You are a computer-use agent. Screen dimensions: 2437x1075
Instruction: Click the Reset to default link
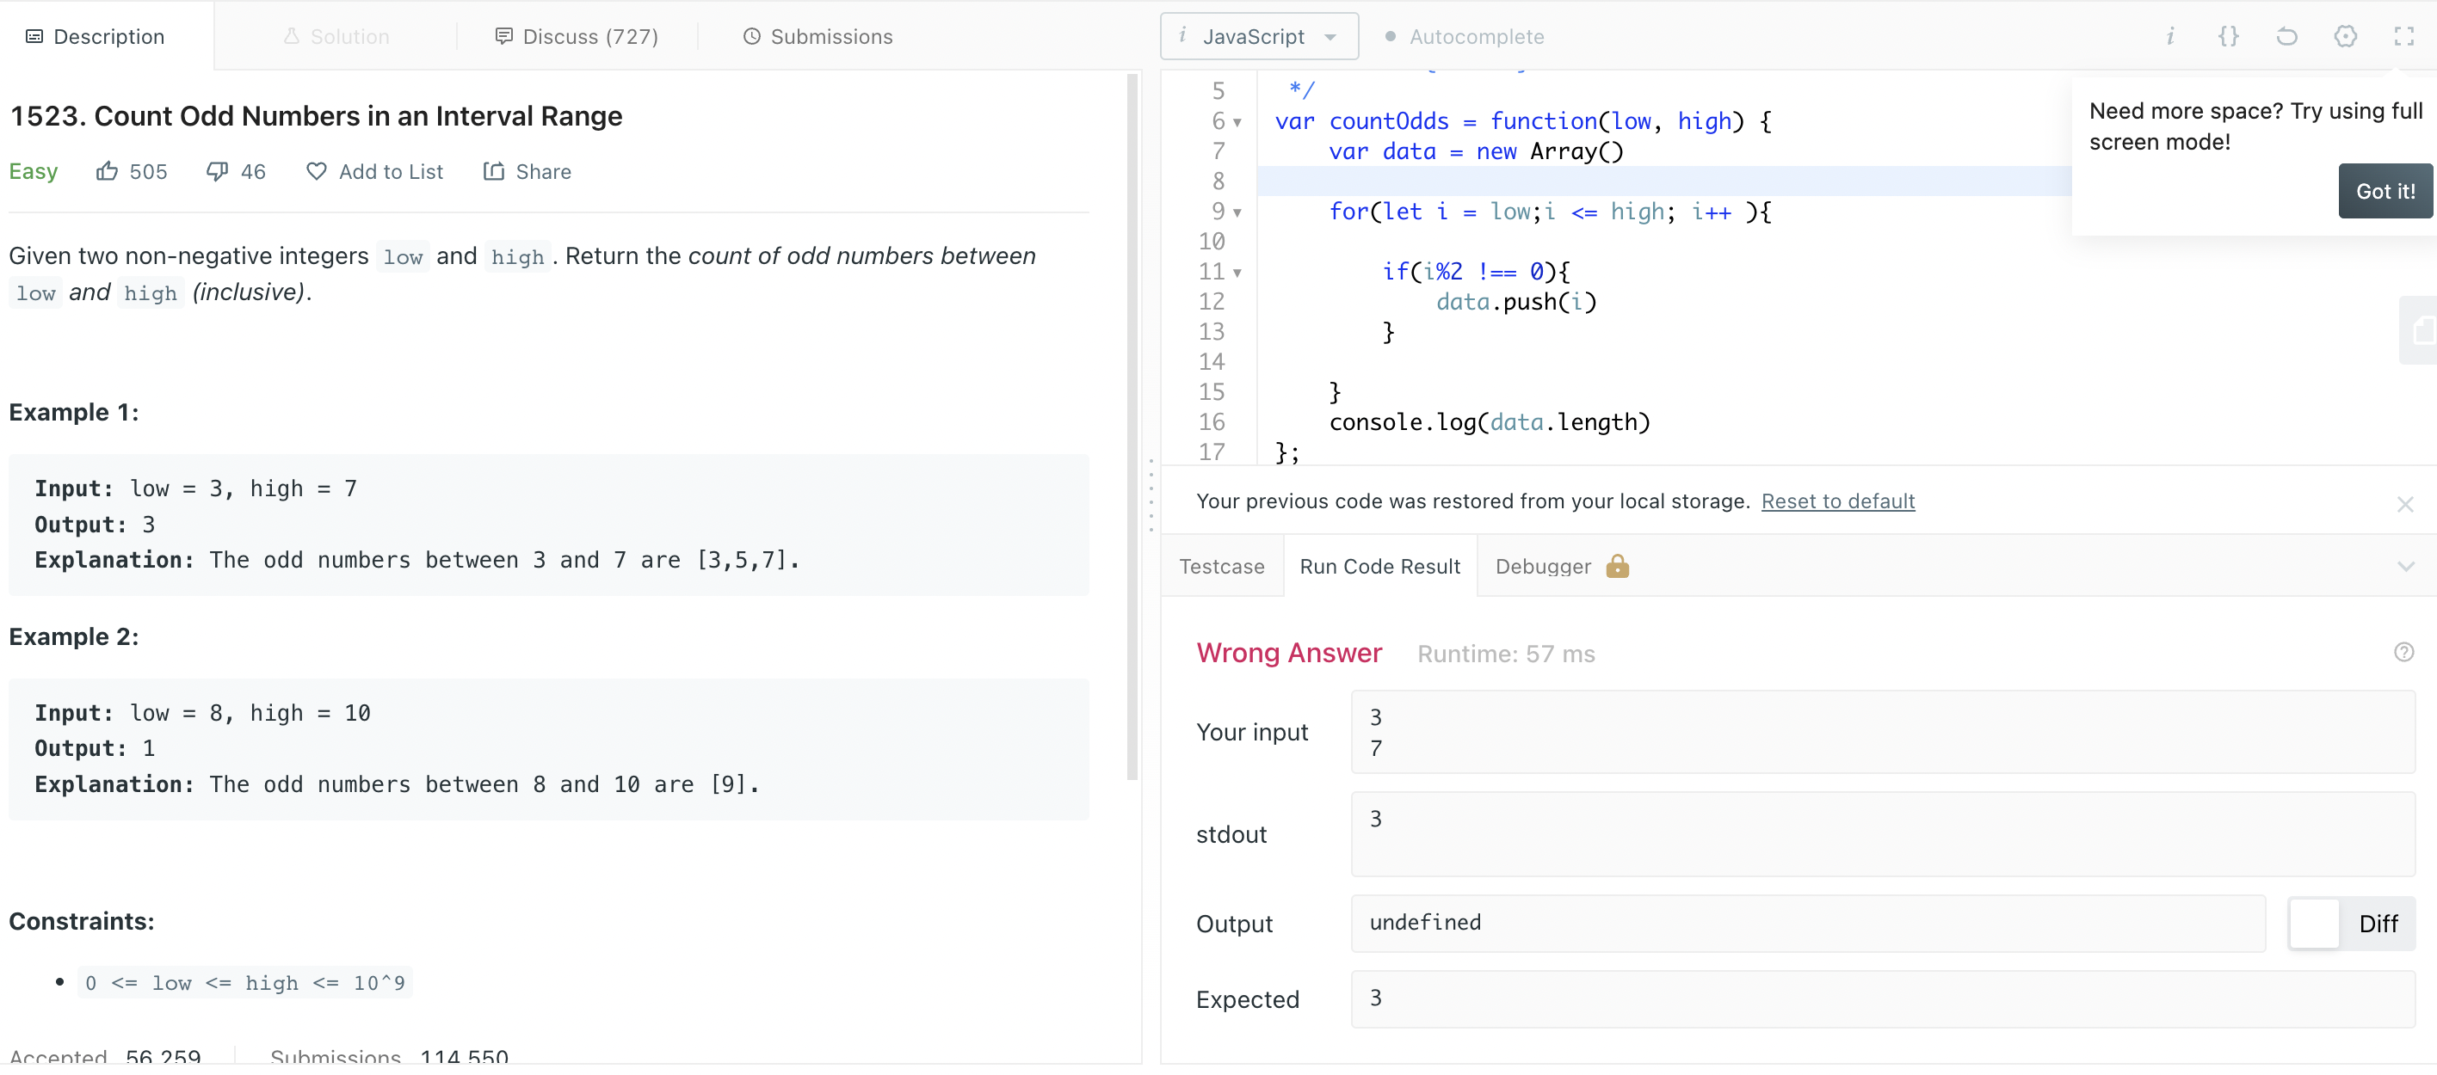1837,501
